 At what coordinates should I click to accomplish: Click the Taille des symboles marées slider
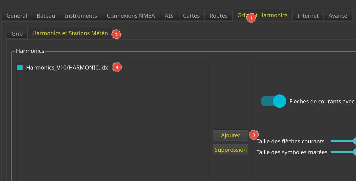click(x=343, y=152)
